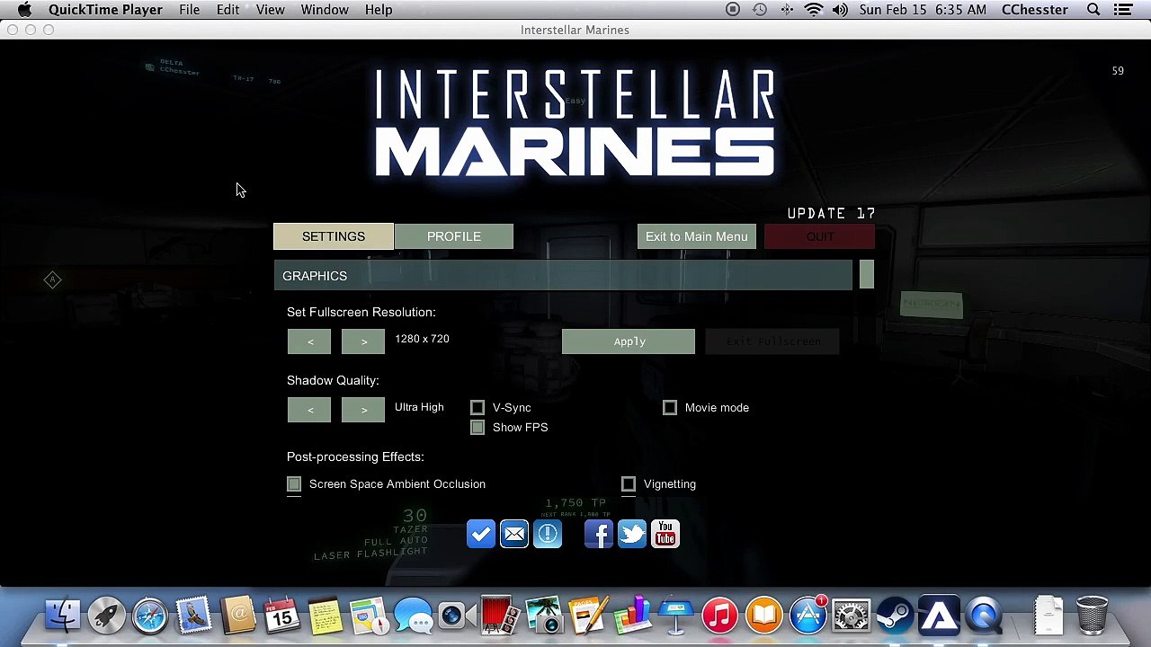The width and height of the screenshot is (1151, 647).
Task: Open Keynote in the dock
Action: 676,616
